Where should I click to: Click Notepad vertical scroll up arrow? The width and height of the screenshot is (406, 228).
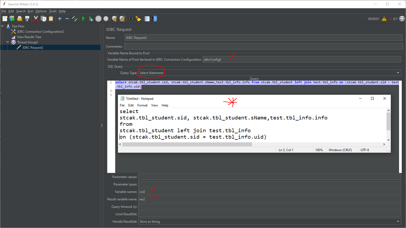(388, 110)
